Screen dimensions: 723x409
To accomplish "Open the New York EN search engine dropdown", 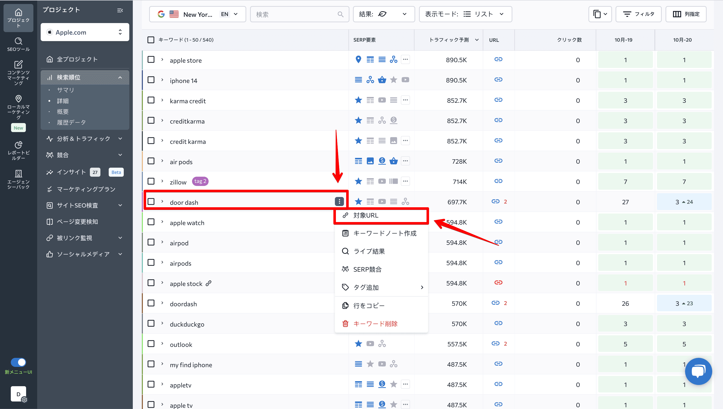I will (x=198, y=14).
